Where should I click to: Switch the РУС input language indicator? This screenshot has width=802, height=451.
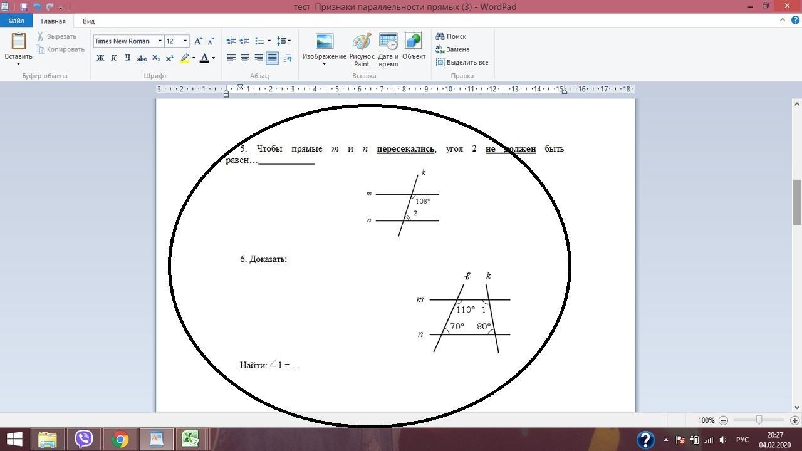742,440
